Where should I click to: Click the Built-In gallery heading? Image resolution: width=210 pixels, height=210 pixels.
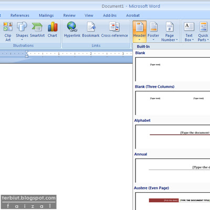pos(143,47)
